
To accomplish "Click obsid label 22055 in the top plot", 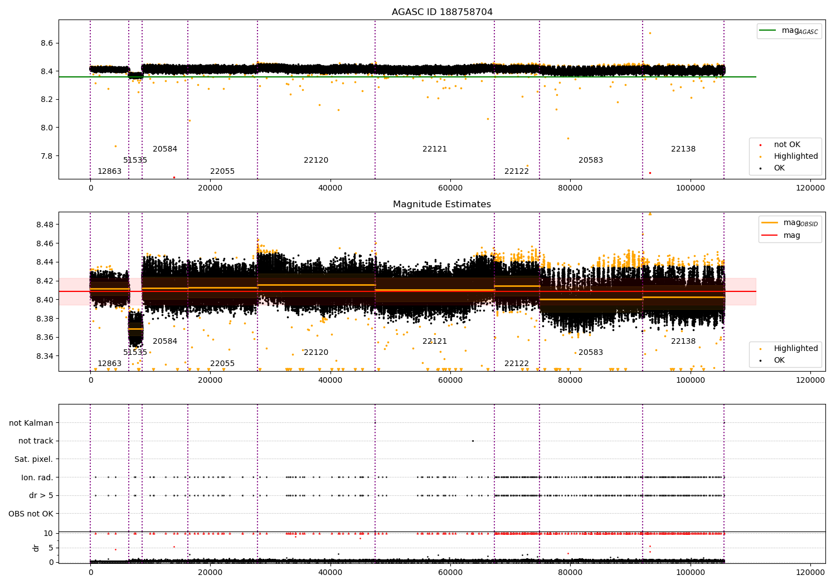I will 222,172.
